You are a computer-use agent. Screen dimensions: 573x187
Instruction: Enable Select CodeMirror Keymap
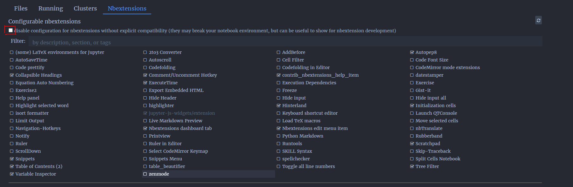(145, 151)
